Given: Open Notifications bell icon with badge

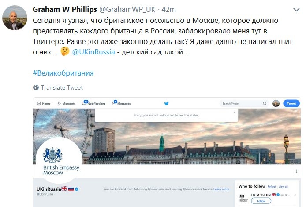Looking at the screenshot, I should pos(85,103).
